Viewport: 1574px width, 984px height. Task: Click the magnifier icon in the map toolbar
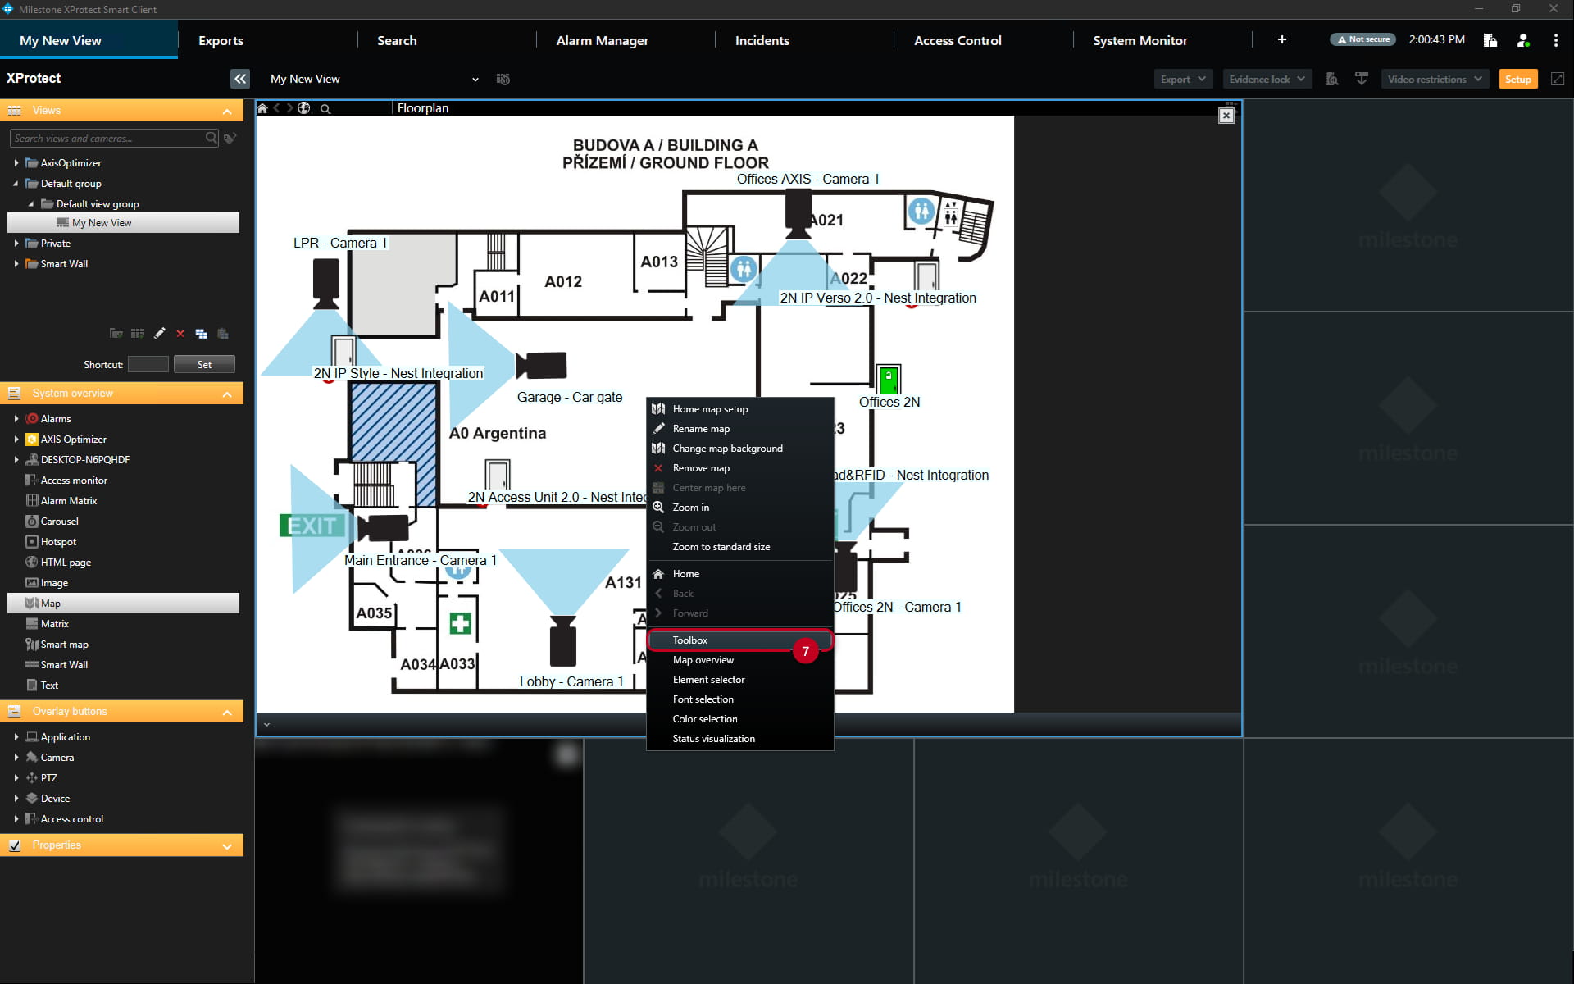[325, 108]
